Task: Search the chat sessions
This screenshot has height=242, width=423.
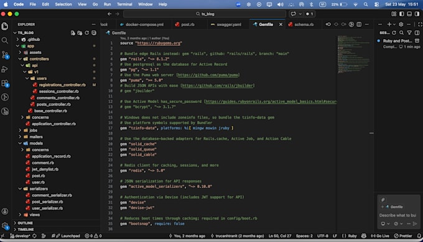Action: click(402, 32)
